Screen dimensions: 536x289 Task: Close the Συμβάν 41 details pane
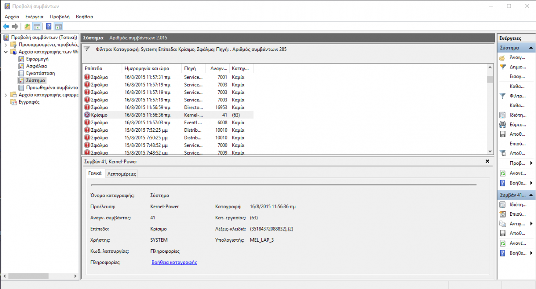click(x=487, y=161)
